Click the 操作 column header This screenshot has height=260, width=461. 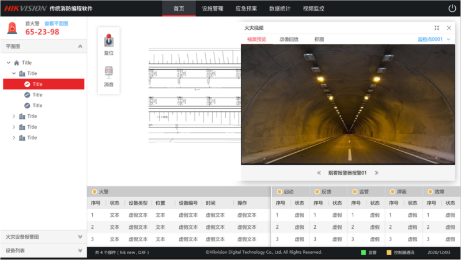coord(242,203)
